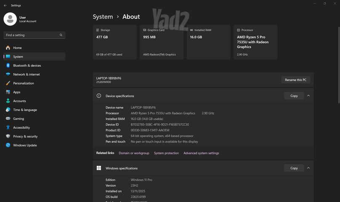Image resolution: width=340 pixels, height=202 pixels.
Task: Click the System monitor icon
Action: pos(8,56)
